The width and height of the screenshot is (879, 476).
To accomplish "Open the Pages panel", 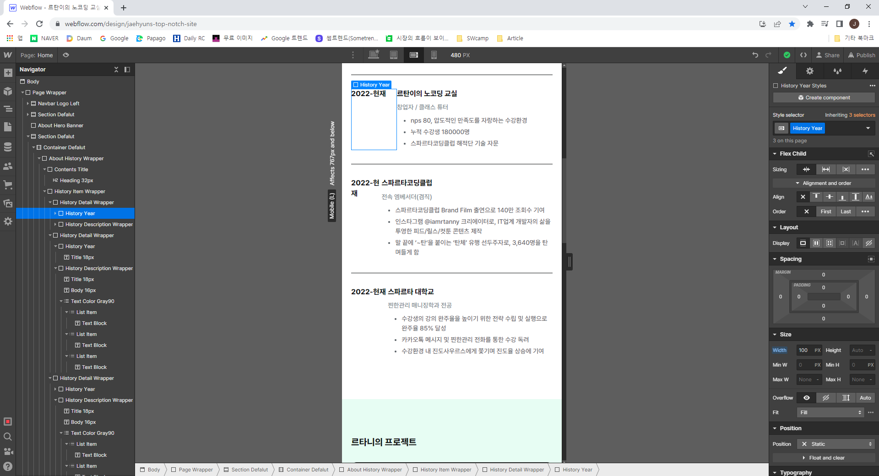I will click(x=8, y=127).
